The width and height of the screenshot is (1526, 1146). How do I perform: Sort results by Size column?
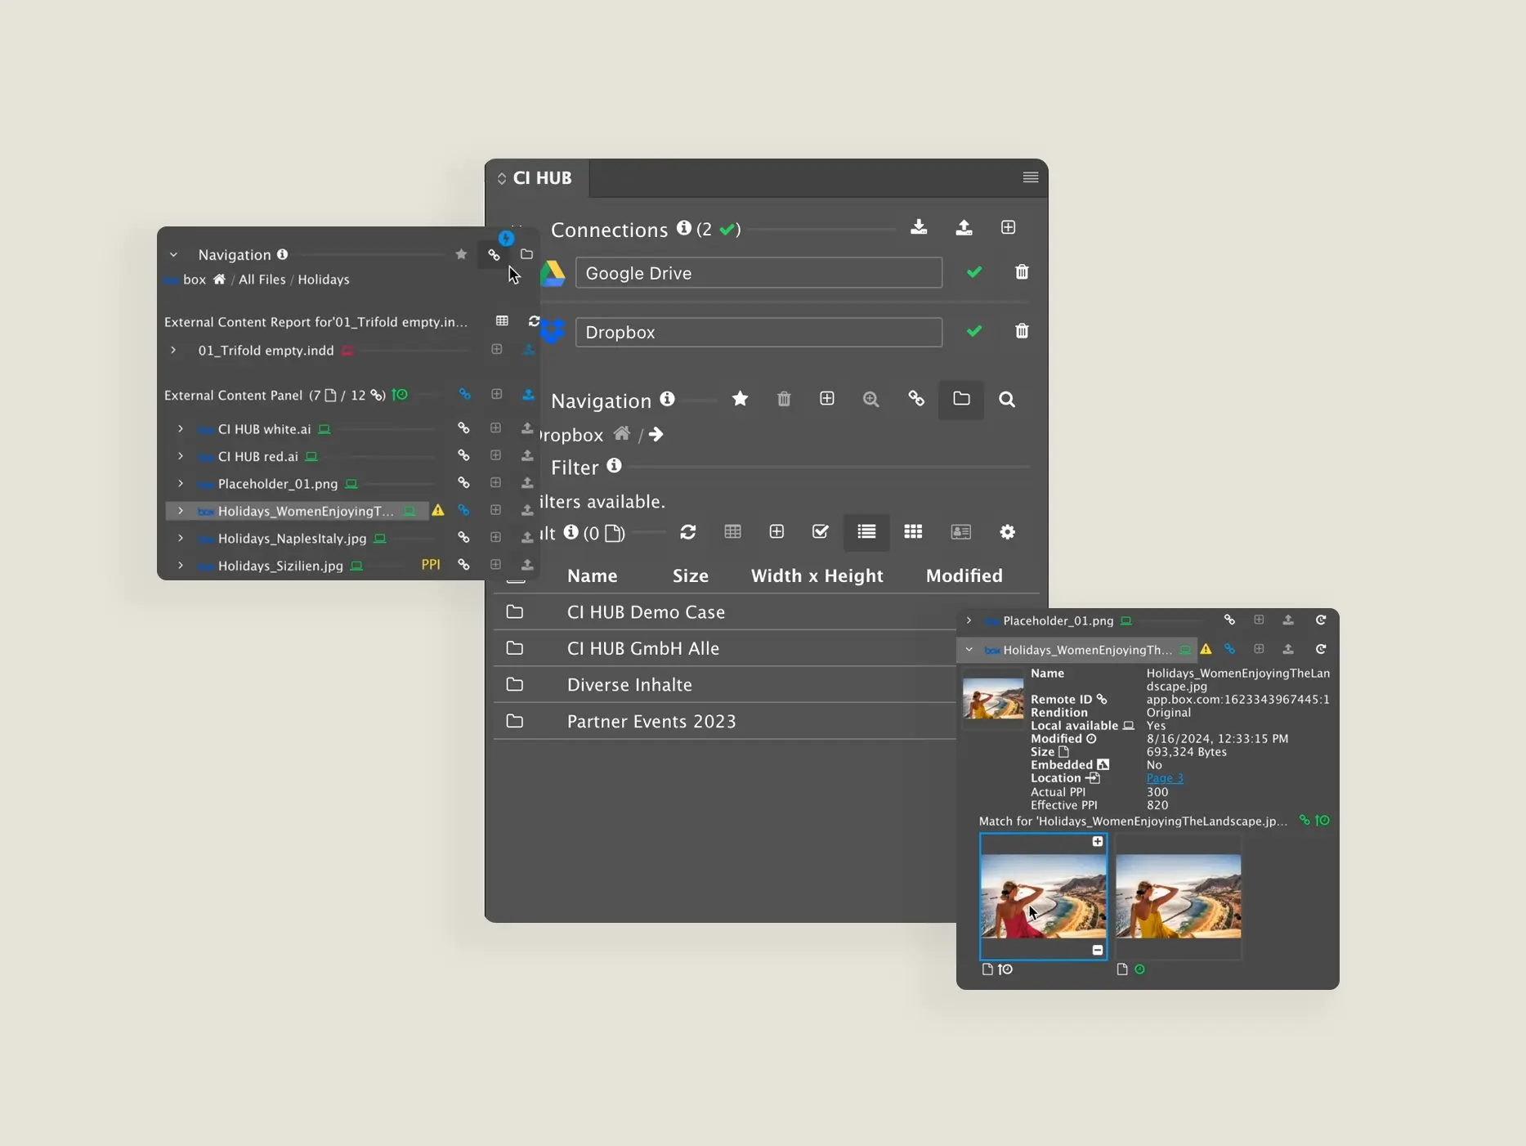click(690, 575)
